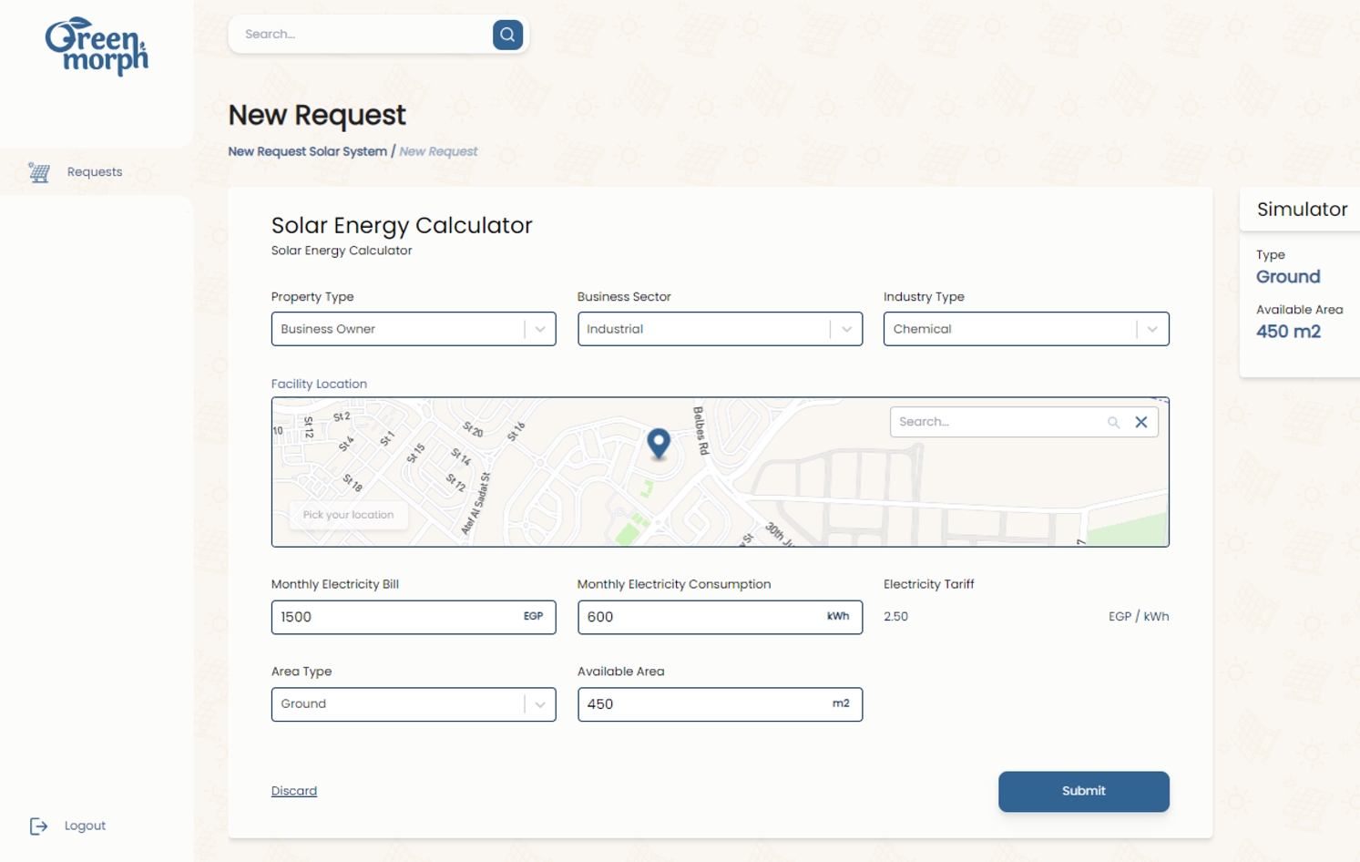Submit the solar energy request
Viewport: 1360px width, 862px height.
coord(1083,791)
